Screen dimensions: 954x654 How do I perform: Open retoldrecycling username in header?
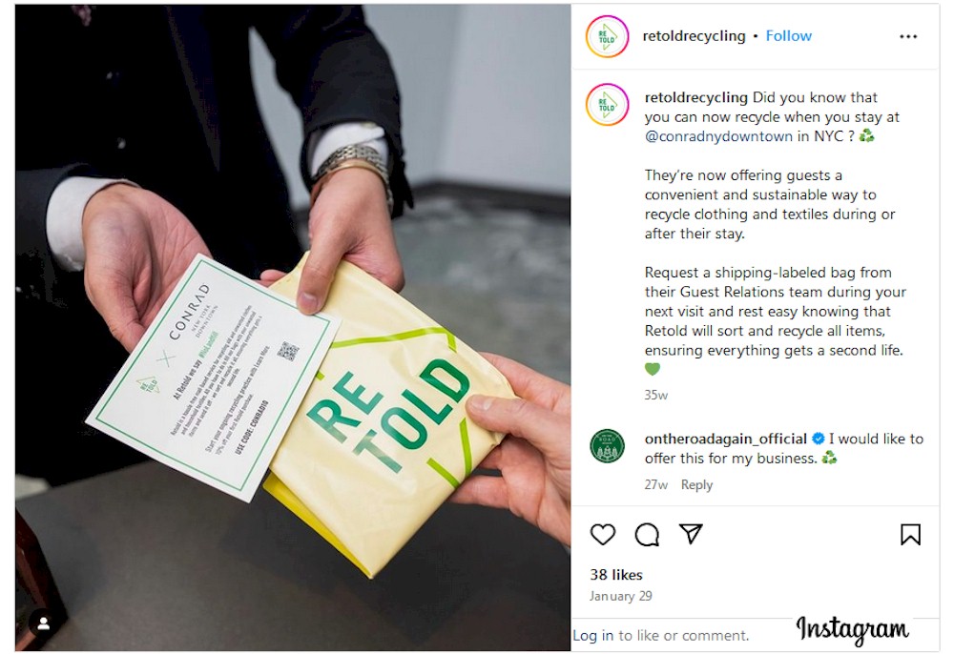pyautogui.click(x=694, y=36)
